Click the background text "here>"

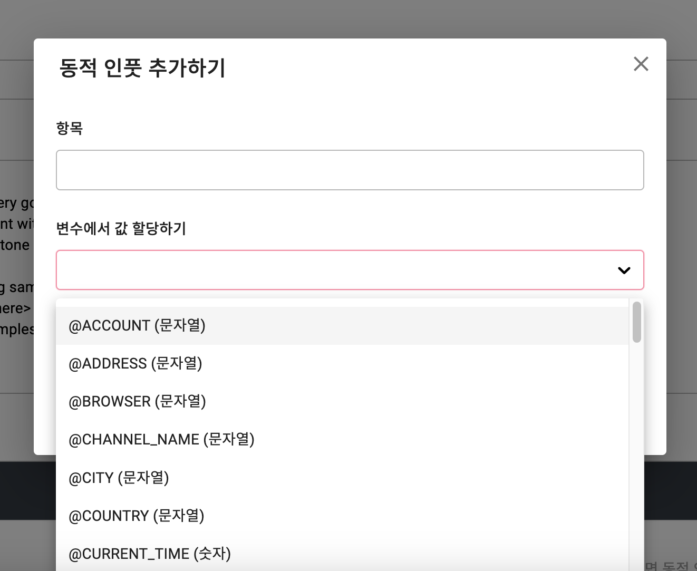(15, 308)
